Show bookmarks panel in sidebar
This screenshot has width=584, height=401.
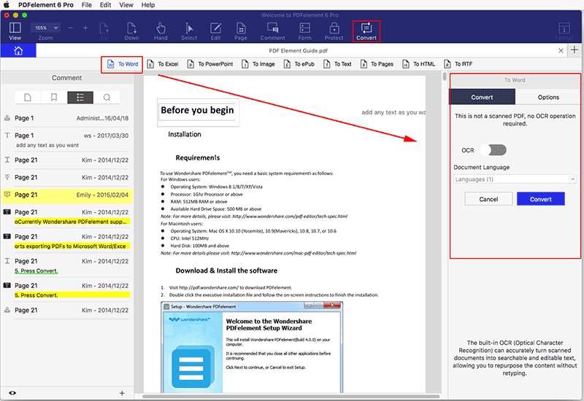coord(54,98)
